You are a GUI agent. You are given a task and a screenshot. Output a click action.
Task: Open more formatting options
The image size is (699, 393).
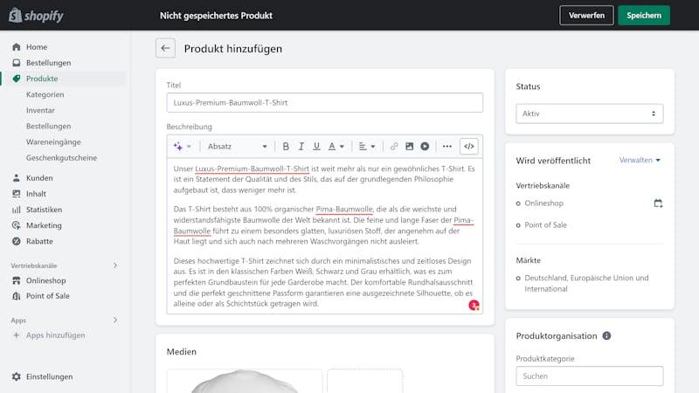447,146
